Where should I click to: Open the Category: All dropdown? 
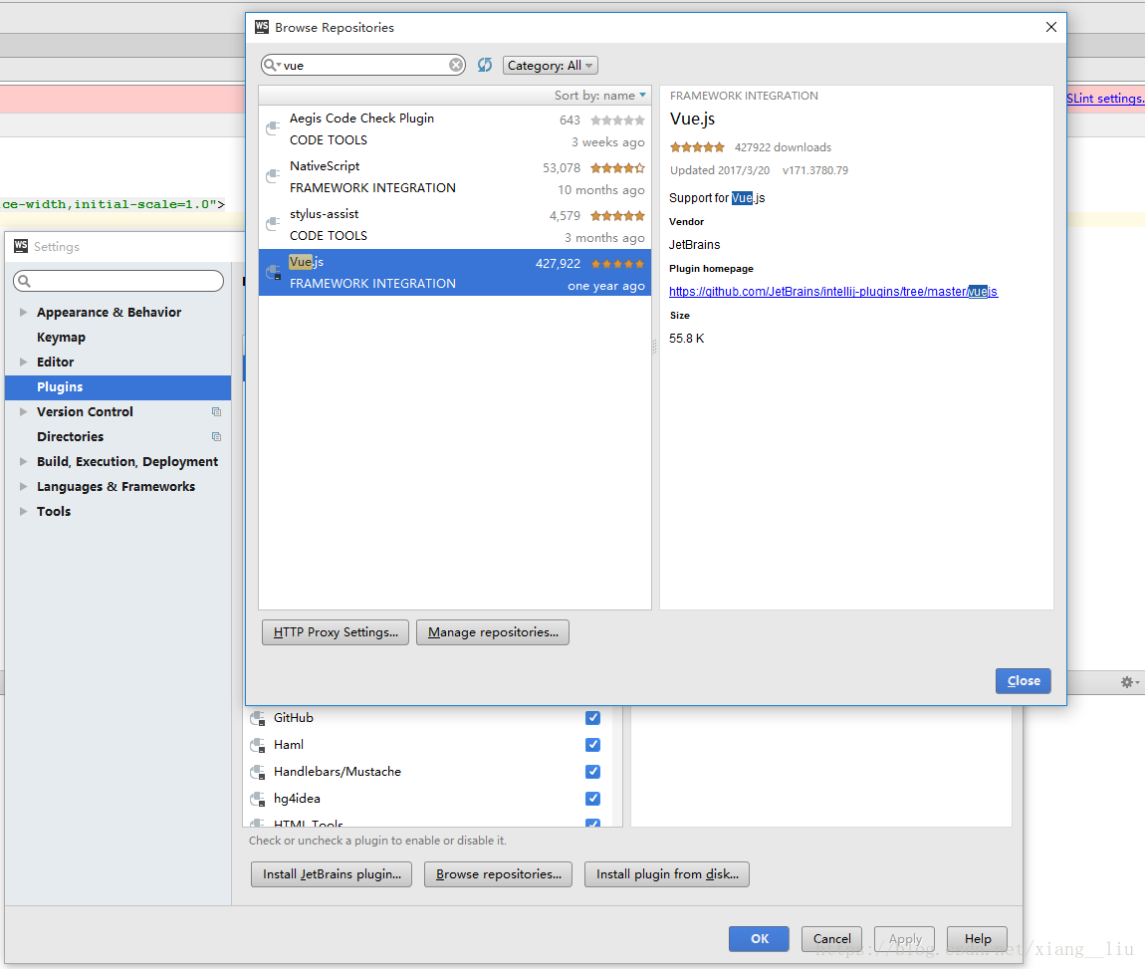click(x=550, y=66)
